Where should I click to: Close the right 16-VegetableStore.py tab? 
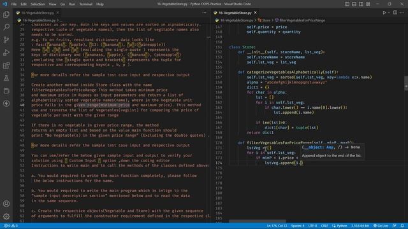255,13
